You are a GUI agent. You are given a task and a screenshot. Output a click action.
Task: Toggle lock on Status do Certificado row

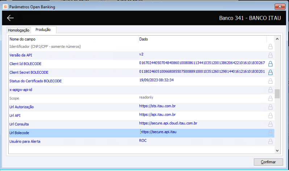click(270, 81)
